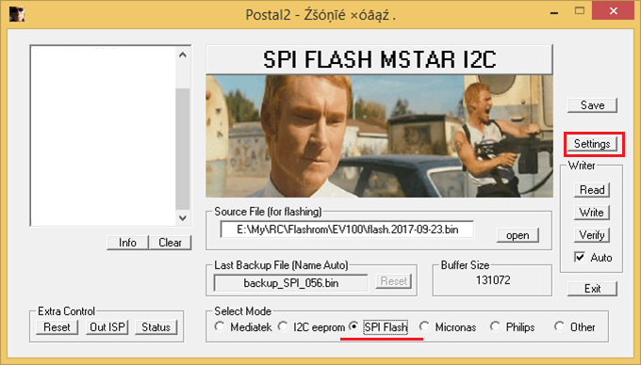Select the I2C eeprom mode
Screen dimensions: 641x365
[283, 326]
